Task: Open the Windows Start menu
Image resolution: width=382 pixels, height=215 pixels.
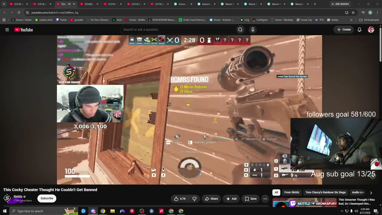Action: (x=4, y=211)
